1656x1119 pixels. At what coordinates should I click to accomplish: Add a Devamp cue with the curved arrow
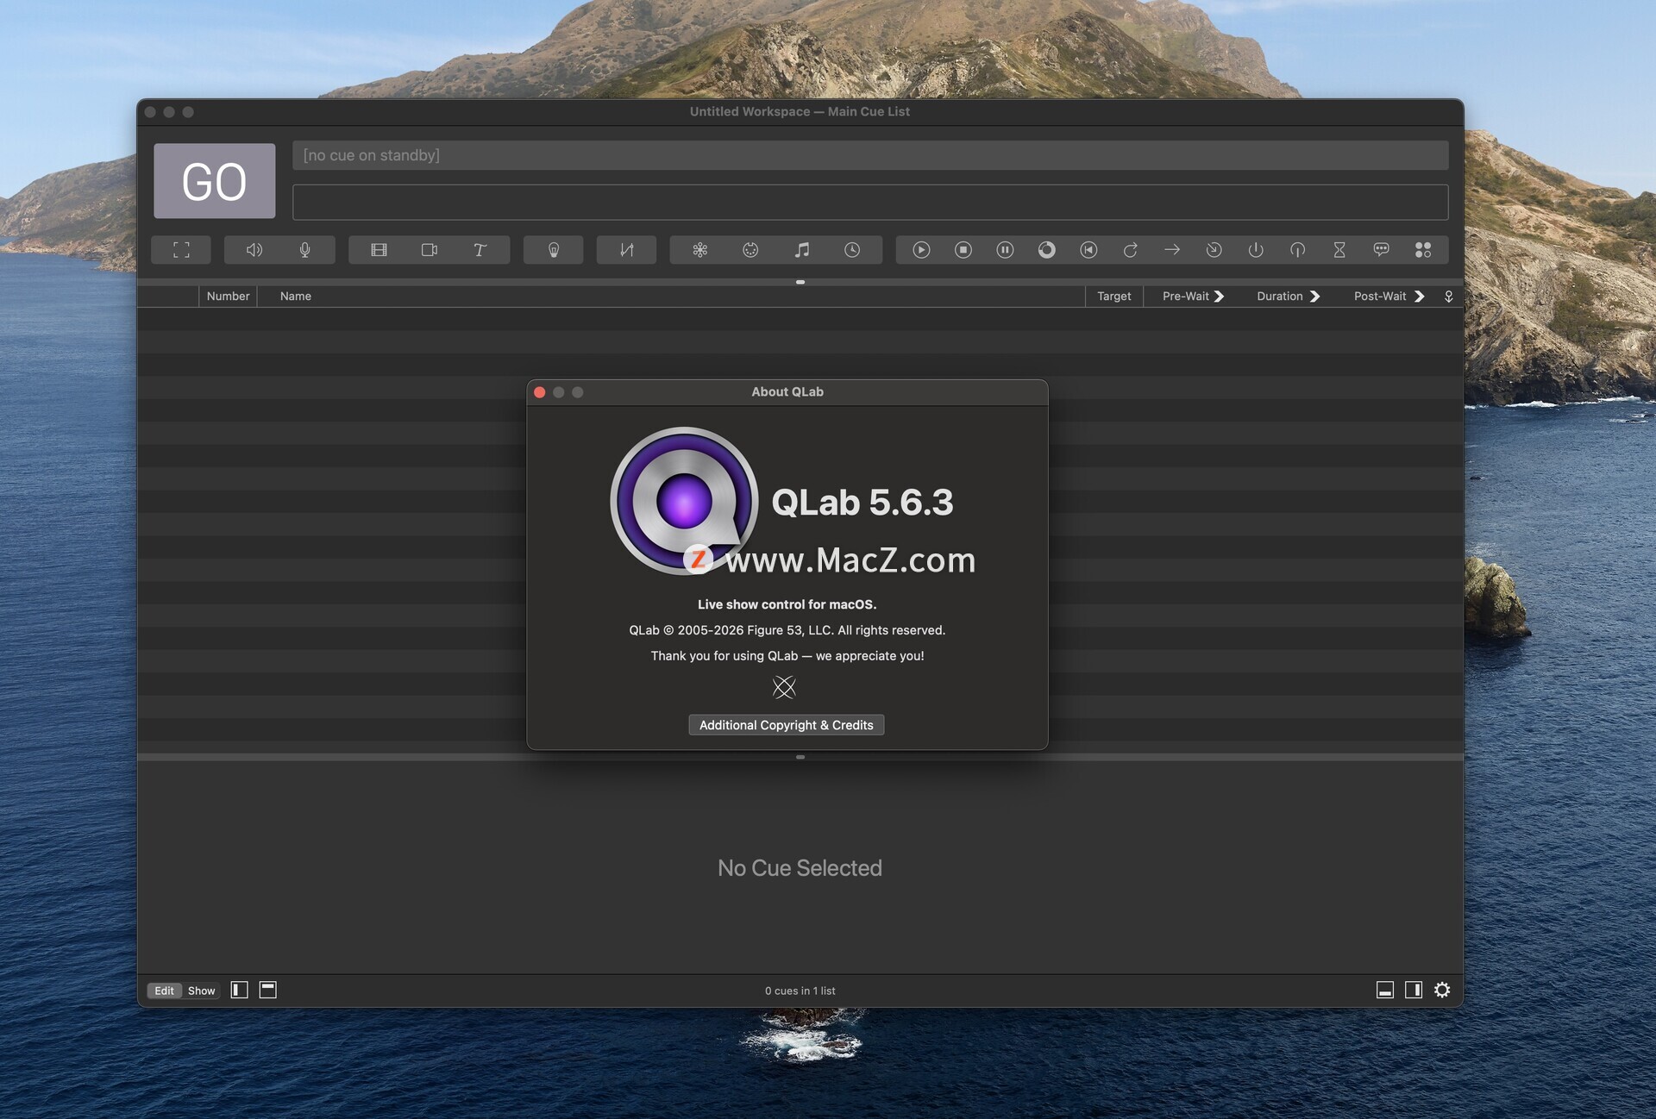[1131, 250]
